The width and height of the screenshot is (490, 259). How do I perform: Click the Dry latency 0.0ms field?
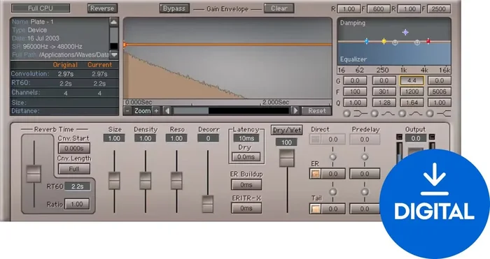coord(246,157)
